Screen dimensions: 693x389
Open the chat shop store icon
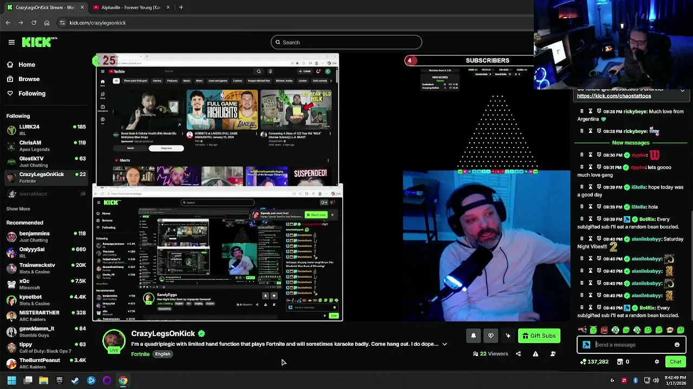pyautogui.click(x=620, y=362)
